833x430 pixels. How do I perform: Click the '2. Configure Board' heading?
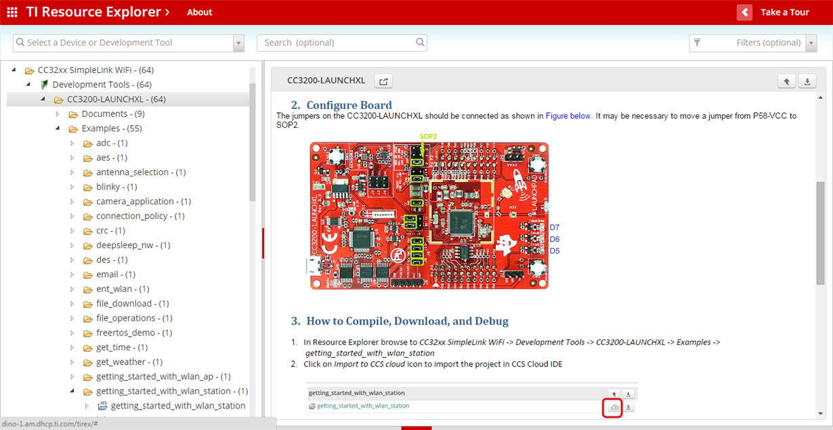341,105
